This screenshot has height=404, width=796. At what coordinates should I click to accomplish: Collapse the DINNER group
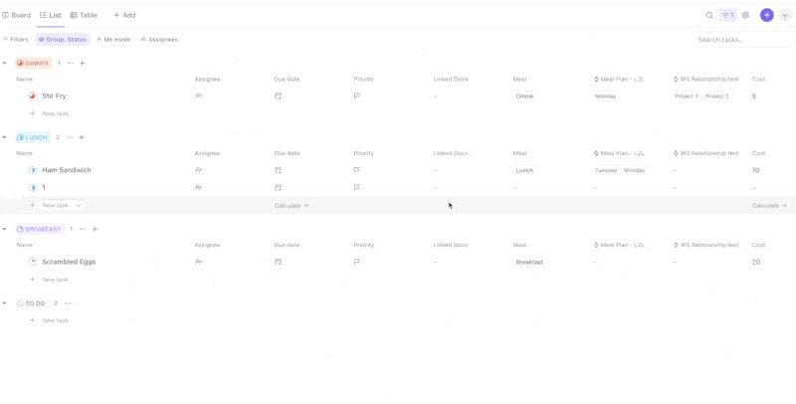pyautogui.click(x=5, y=64)
